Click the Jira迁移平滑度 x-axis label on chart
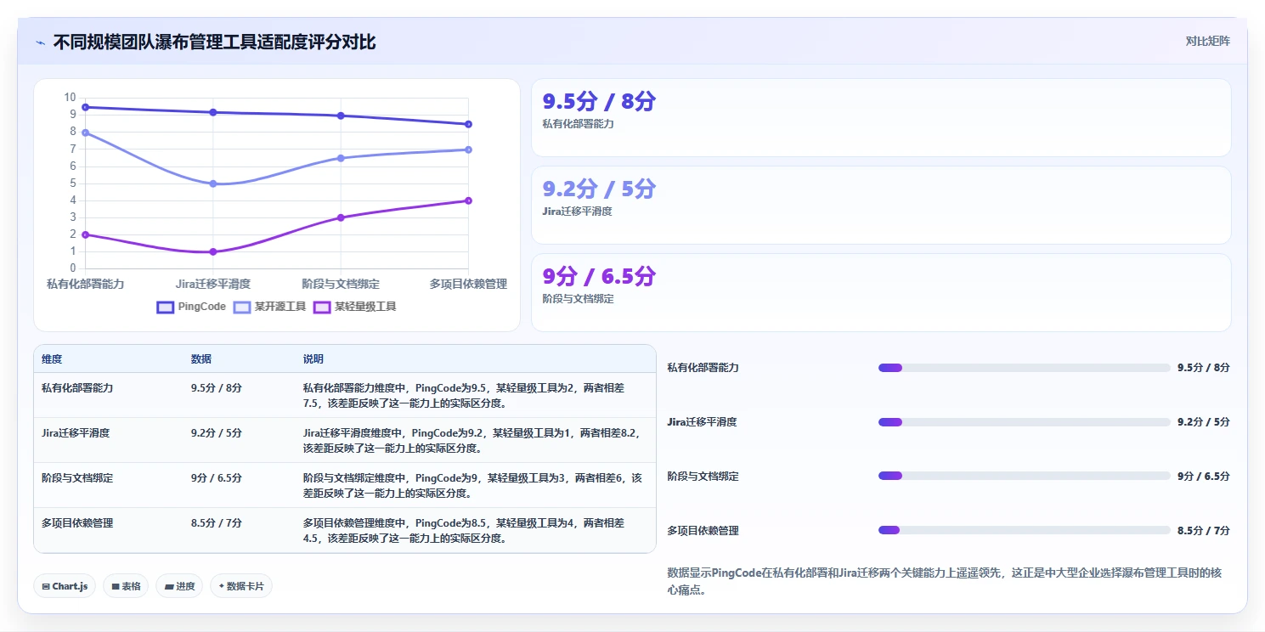The height and width of the screenshot is (632, 1265). (213, 284)
